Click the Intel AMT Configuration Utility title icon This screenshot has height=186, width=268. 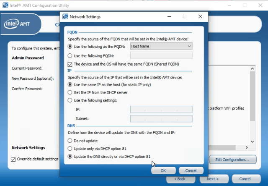click(5, 5)
